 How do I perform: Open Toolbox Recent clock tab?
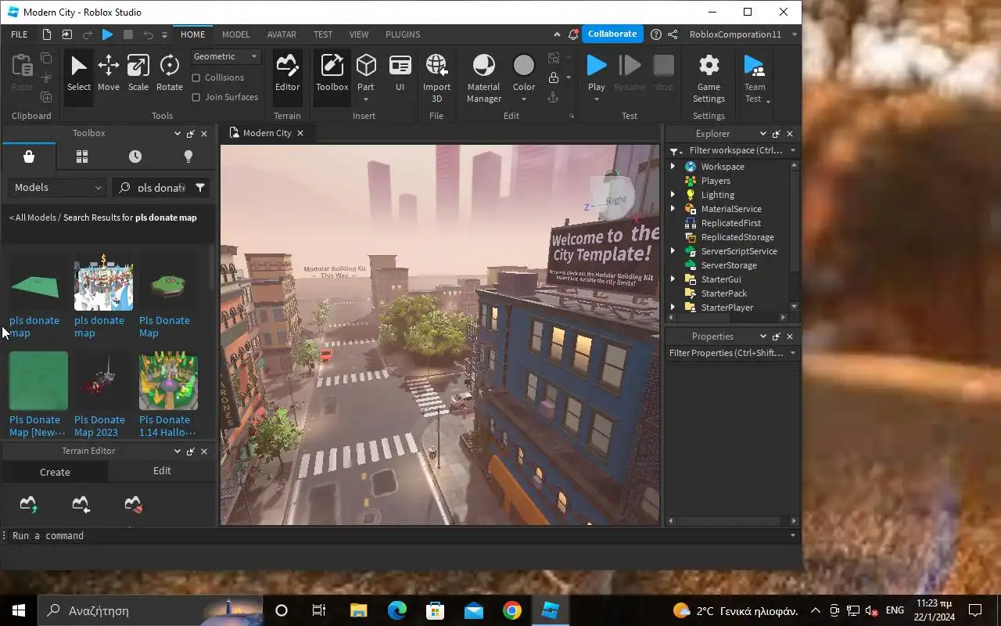(x=135, y=156)
